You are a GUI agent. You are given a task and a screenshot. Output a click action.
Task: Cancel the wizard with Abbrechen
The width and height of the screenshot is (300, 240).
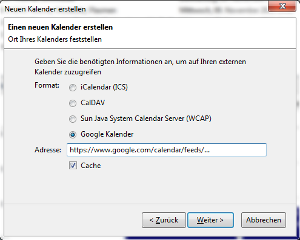[x=264, y=220]
